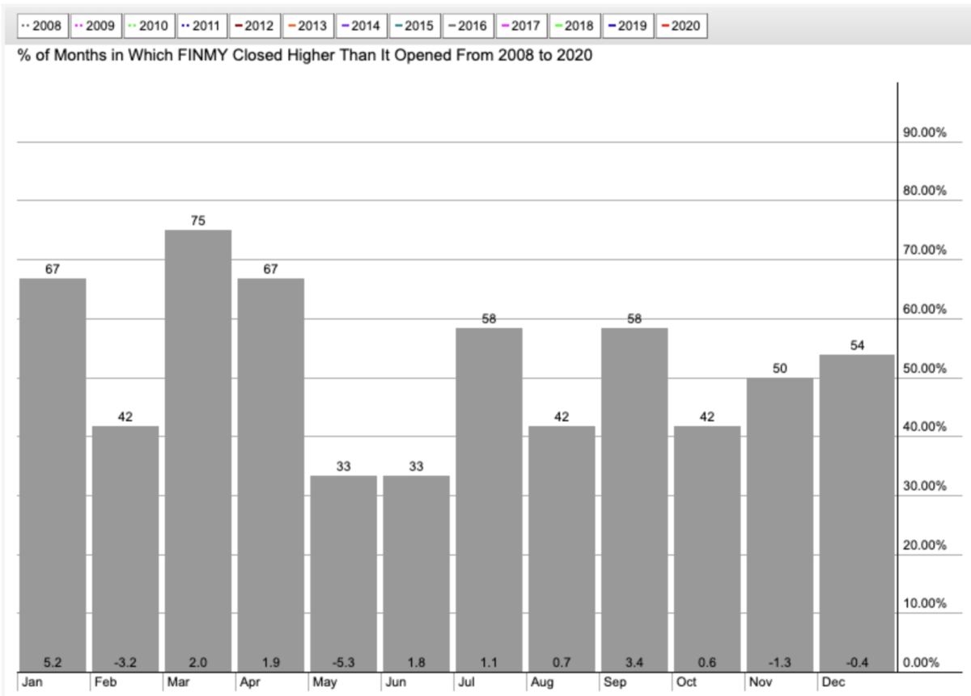Click the 0.7 value in August bar
971x696 pixels.
pos(562,663)
